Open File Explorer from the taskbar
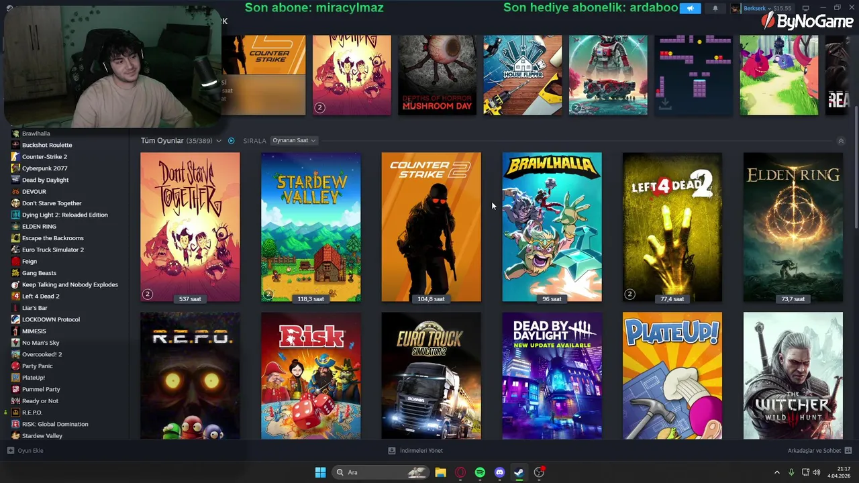The image size is (859, 483). [x=440, y=472]
